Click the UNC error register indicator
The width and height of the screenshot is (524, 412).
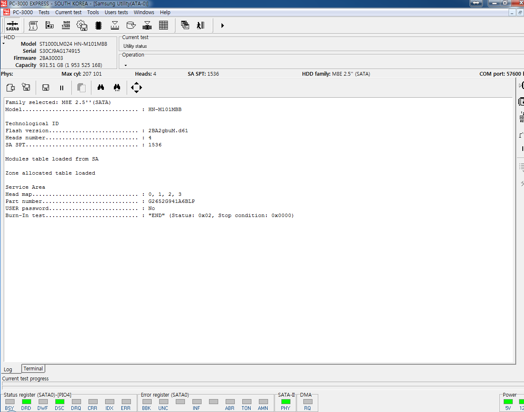(x=163, y=402)
